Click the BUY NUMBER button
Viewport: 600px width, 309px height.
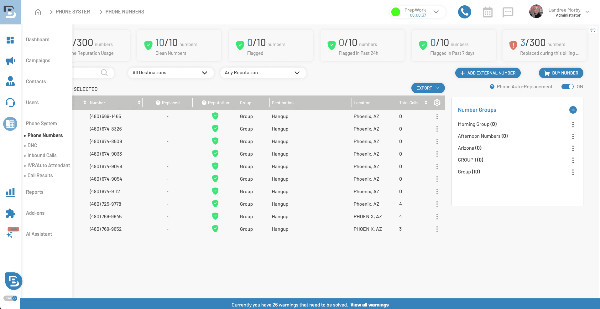561,73
